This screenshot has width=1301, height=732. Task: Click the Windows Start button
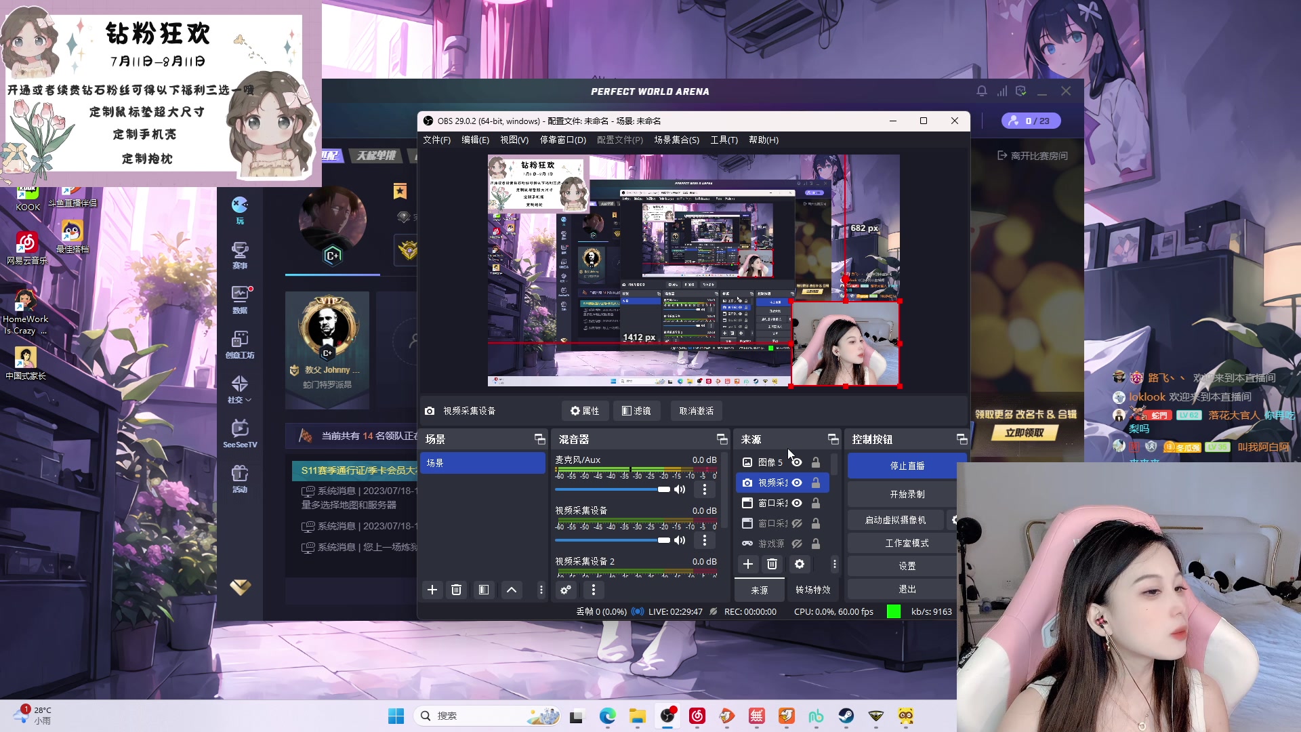[396, 716]
